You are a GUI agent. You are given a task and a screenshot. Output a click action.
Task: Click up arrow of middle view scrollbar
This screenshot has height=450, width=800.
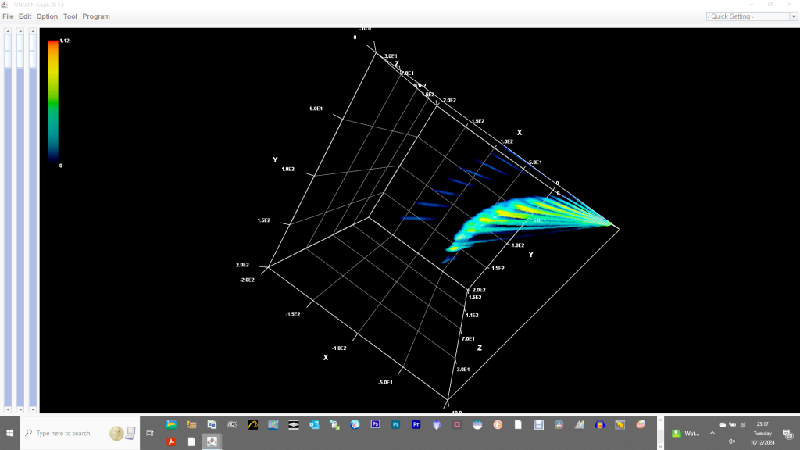[20, 31]
